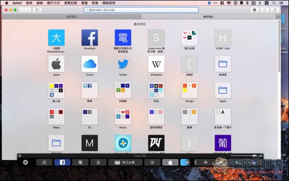Screen dimensions: 289x181
Task: Open the HOME | Split favorite tile
Action: 223,38
